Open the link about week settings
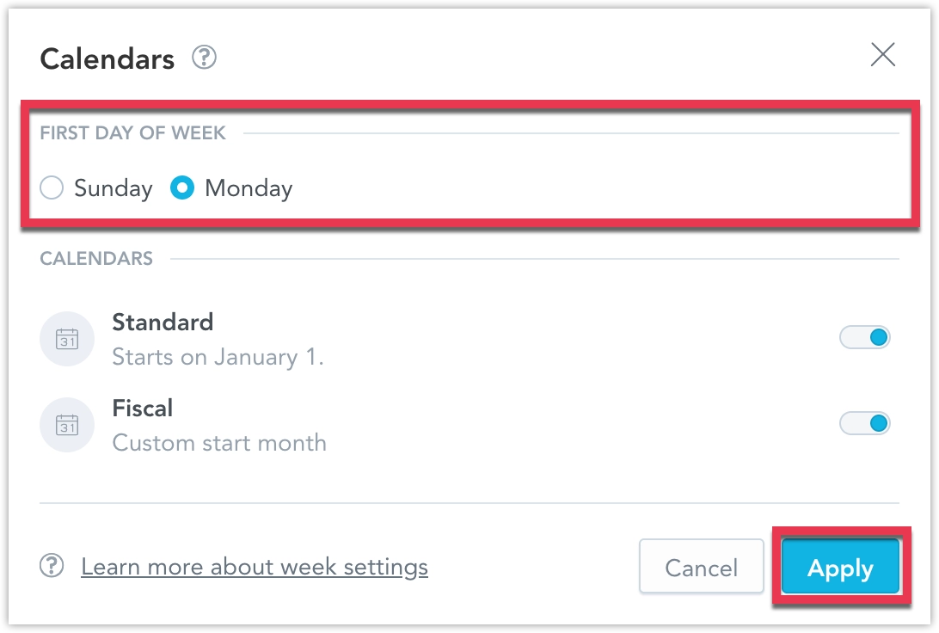 (255, 566)
